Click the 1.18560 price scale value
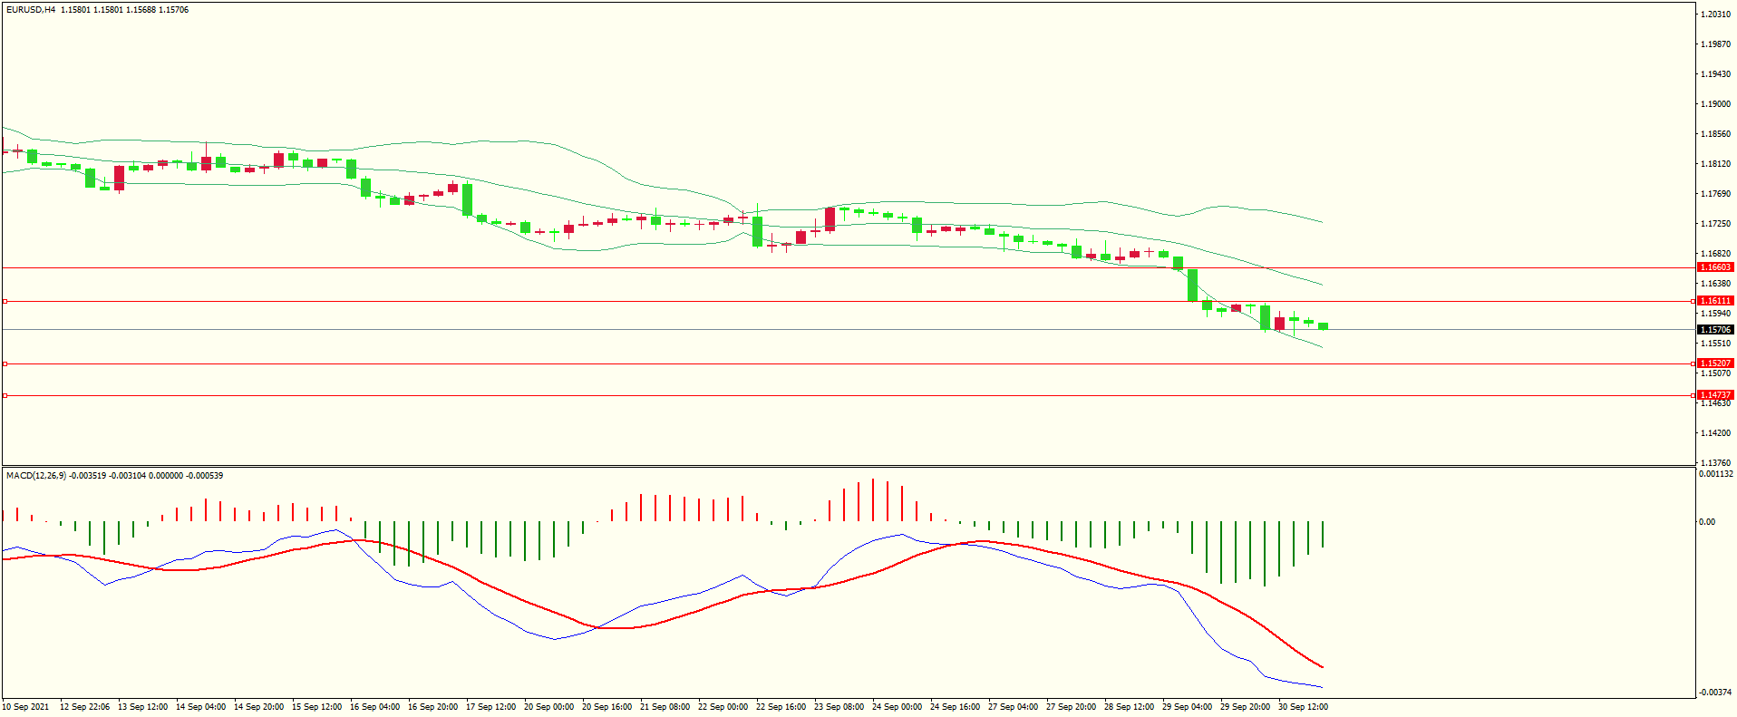 click(x=1716, y=134)
